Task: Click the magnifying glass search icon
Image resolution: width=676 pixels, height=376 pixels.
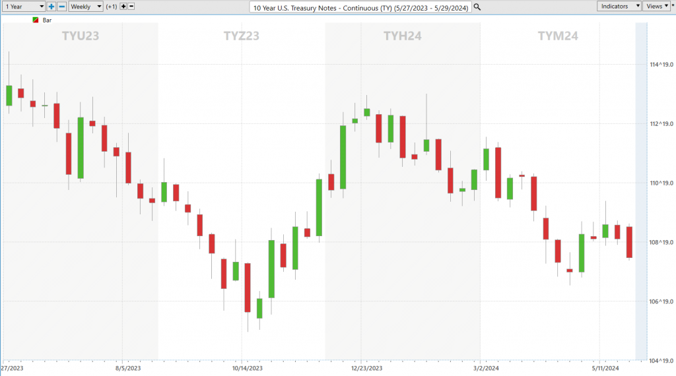Action: tap(477, 7)
